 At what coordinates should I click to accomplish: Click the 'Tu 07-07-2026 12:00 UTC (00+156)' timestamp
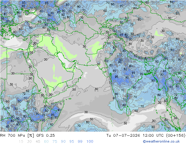click(146, 135)
